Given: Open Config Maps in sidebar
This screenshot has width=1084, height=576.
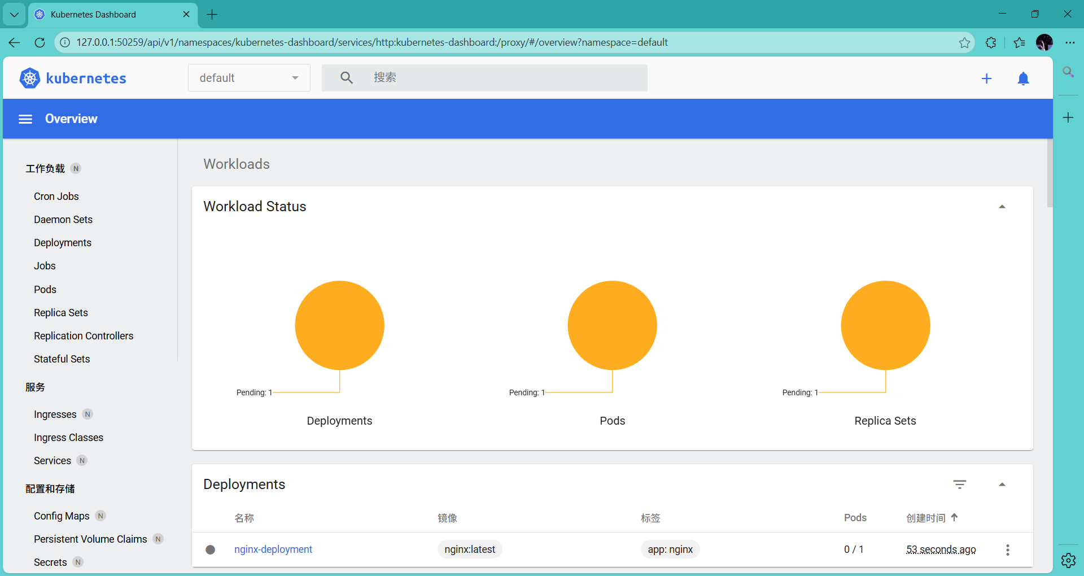Looking at the screenshot, I should 62,516.
